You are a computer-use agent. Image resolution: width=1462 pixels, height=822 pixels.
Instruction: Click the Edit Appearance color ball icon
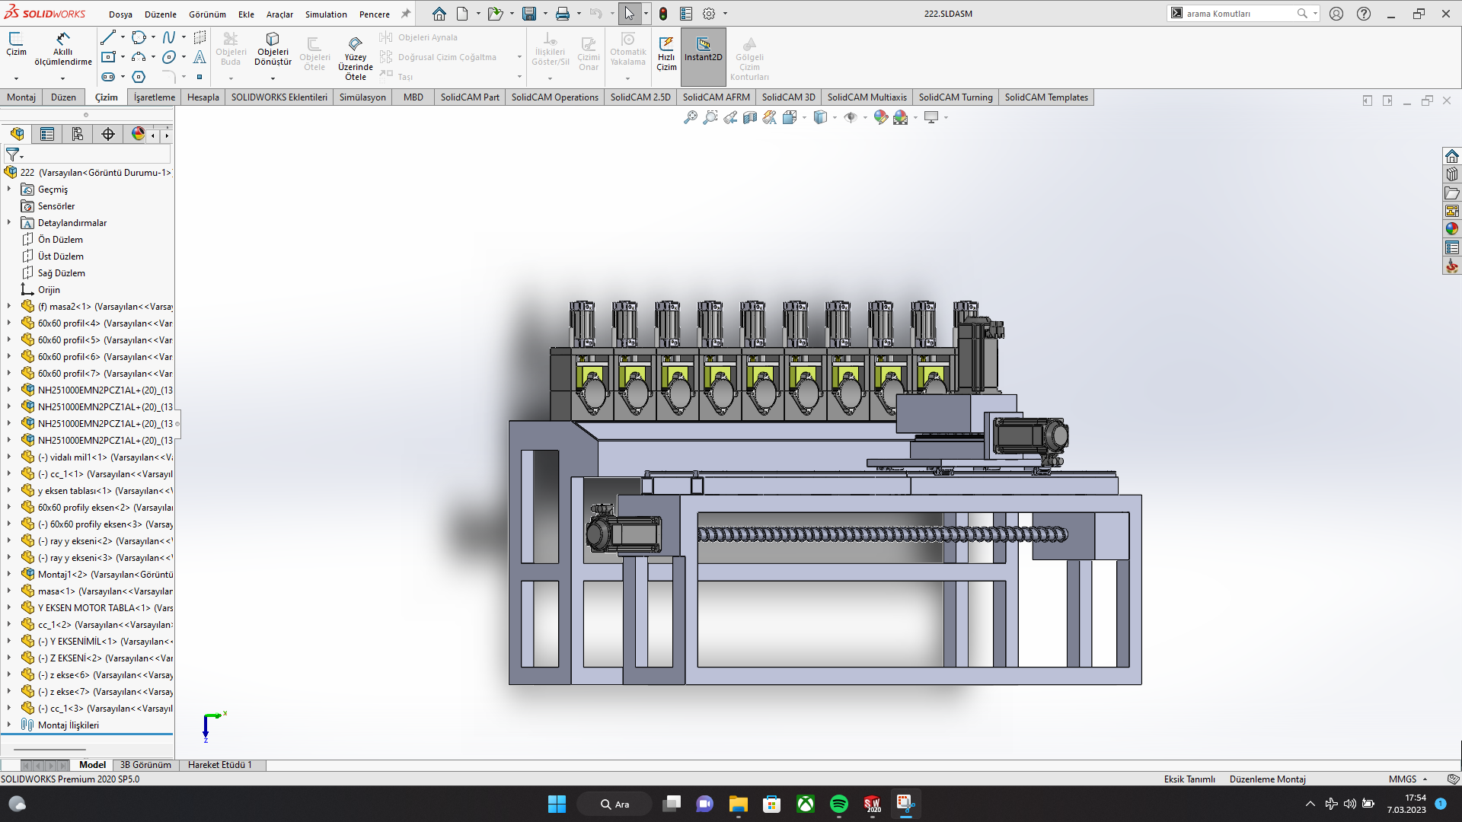tap(880, 117)
